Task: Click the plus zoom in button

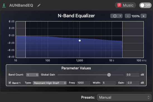Action: pyautogui.click(x=144, y=16)
